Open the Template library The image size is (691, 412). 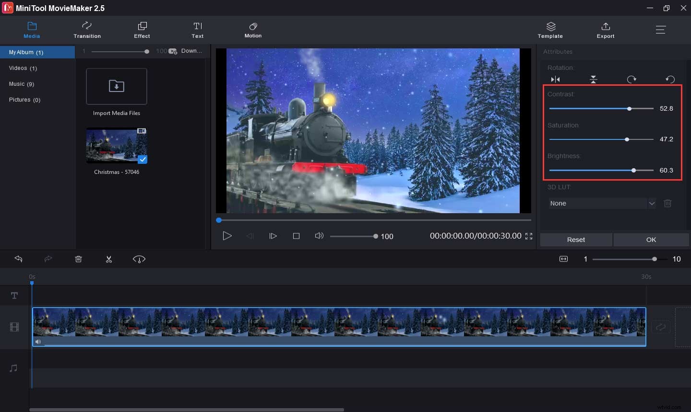(550, 30)
